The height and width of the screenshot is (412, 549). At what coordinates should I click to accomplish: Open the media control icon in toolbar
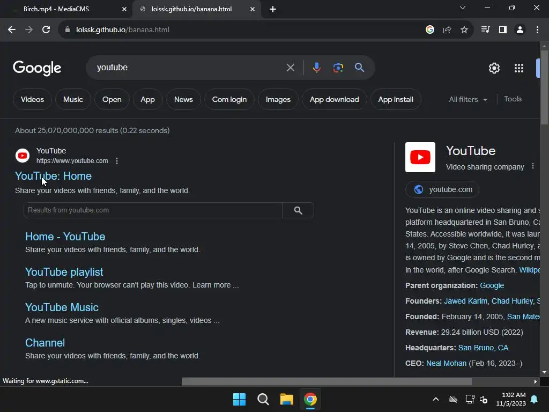(x=485, y=30)
